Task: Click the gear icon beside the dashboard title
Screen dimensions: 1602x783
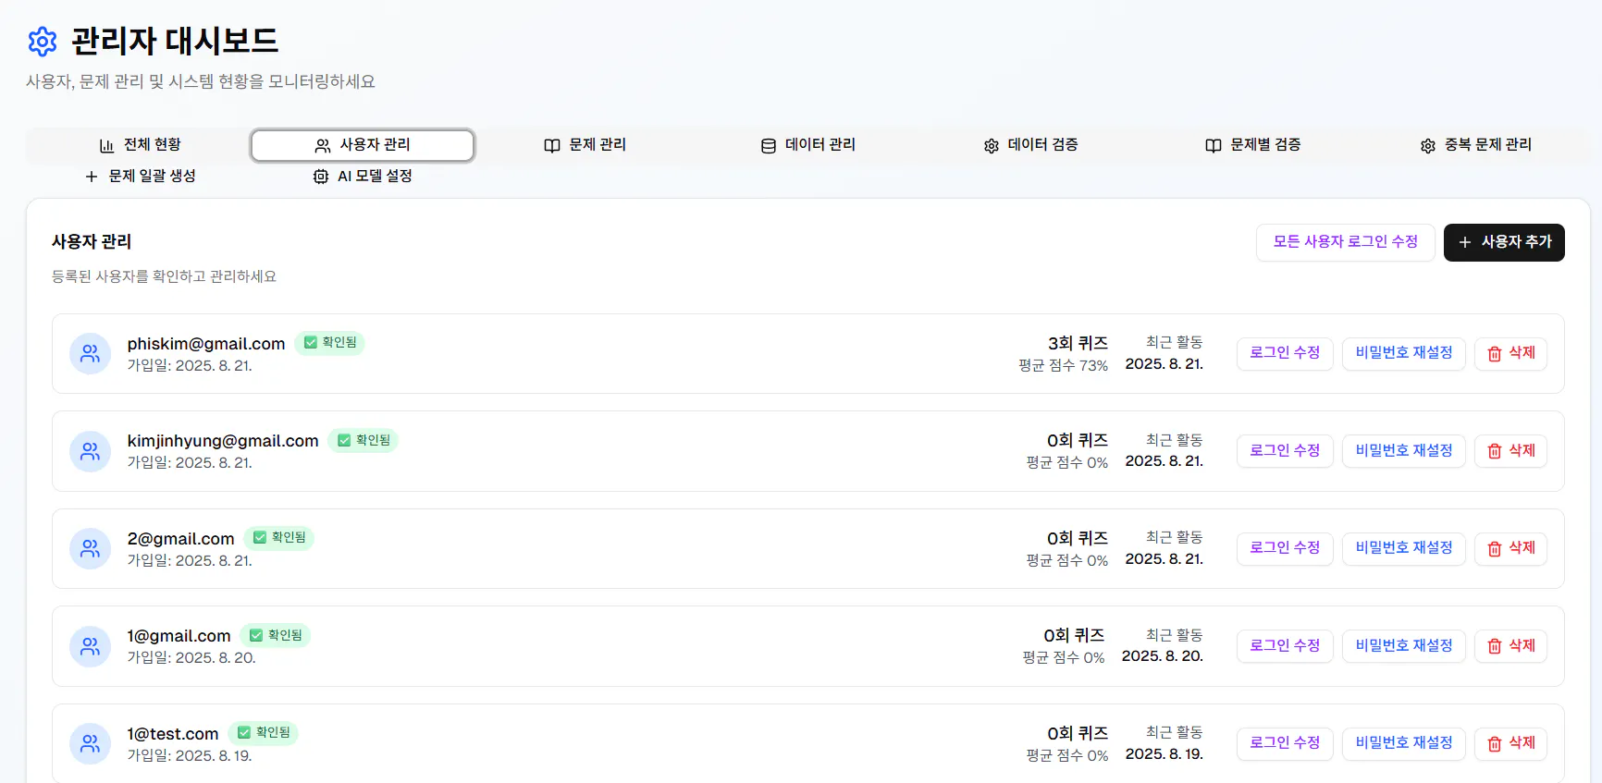Action: point(43,42)
